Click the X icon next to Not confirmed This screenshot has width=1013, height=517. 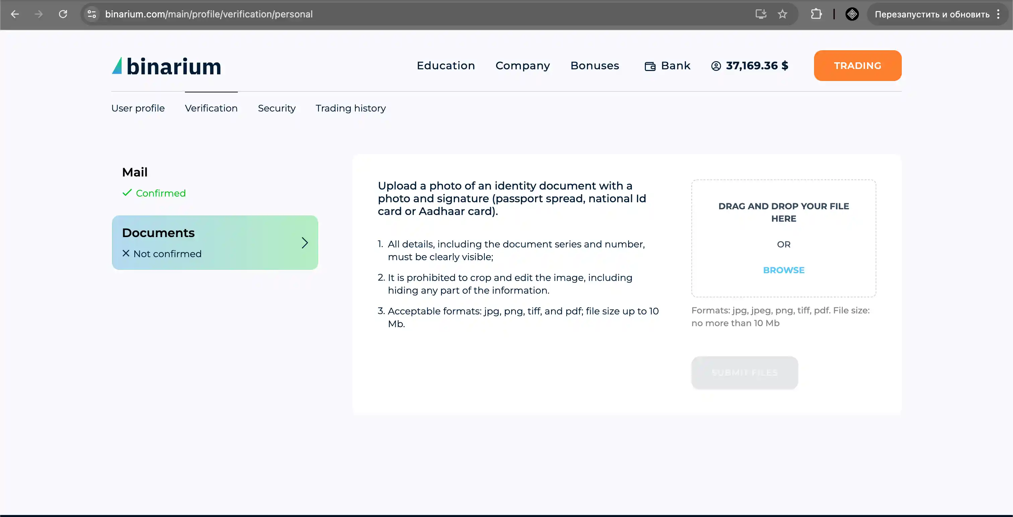click(x=126, y=253)
